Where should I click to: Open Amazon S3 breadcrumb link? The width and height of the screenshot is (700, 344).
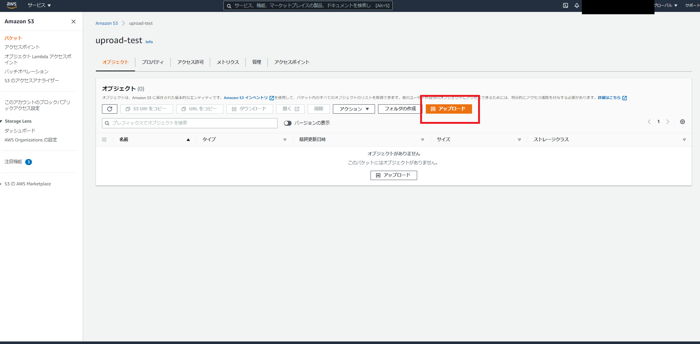click(x=106, y=23)
